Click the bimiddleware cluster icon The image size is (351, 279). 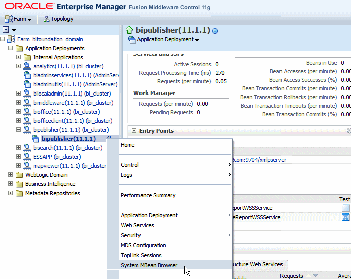[x=27, y=103]
